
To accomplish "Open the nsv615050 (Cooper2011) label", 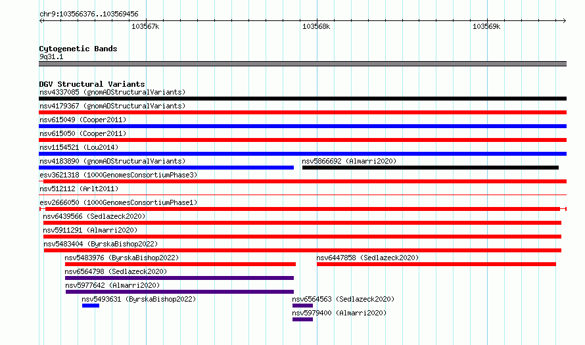I will 83,133.
